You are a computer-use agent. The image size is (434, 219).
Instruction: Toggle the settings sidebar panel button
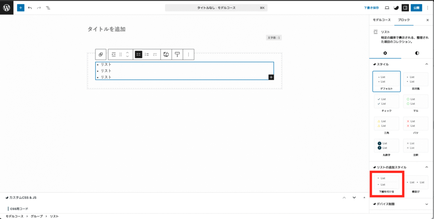[x=405, y=8]
